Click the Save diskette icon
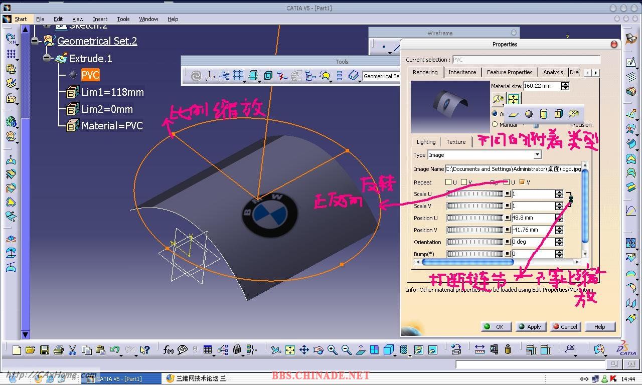This screenshot has height=385, width=642. click(x=44, y=350)
